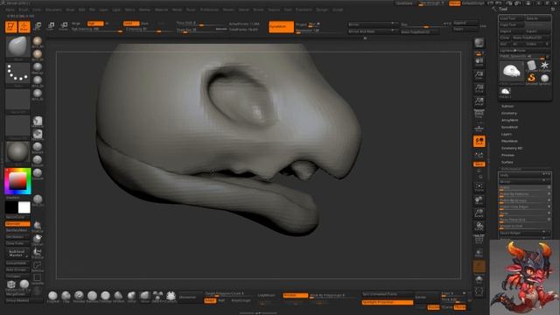Click the AAHalf icon
The height and width of the screenshot is (315, 560).
[479, 101]
